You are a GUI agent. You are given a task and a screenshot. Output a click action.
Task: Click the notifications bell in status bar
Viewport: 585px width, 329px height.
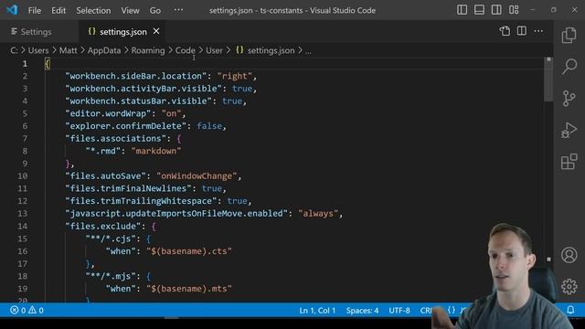(x=570, y=310)
